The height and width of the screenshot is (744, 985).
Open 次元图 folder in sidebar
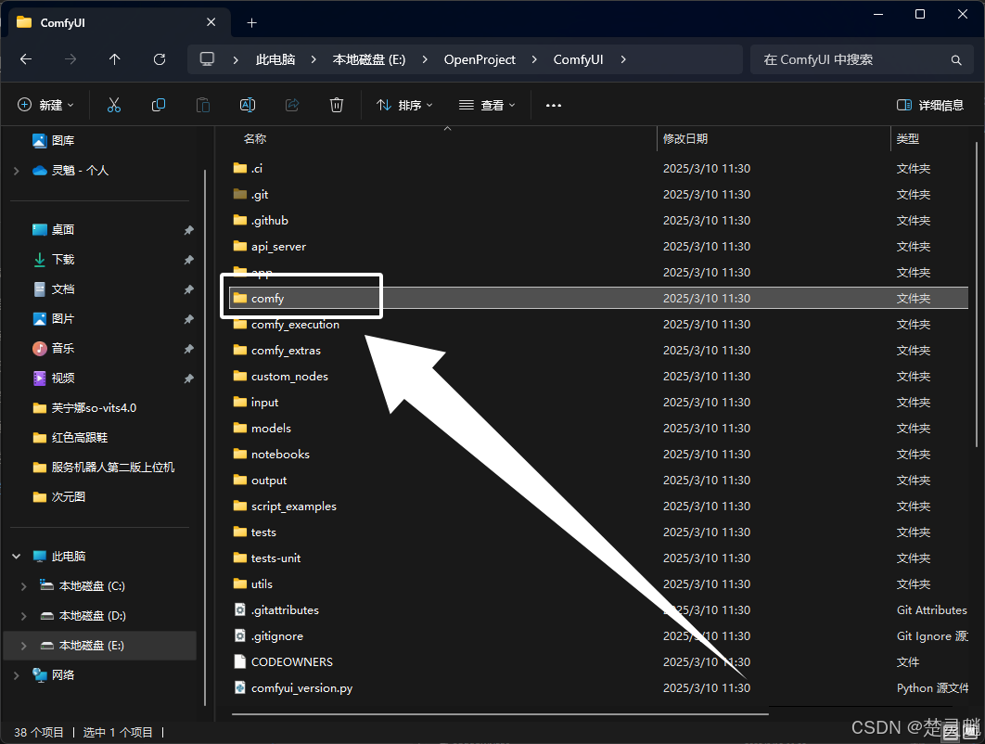(58, 497)
